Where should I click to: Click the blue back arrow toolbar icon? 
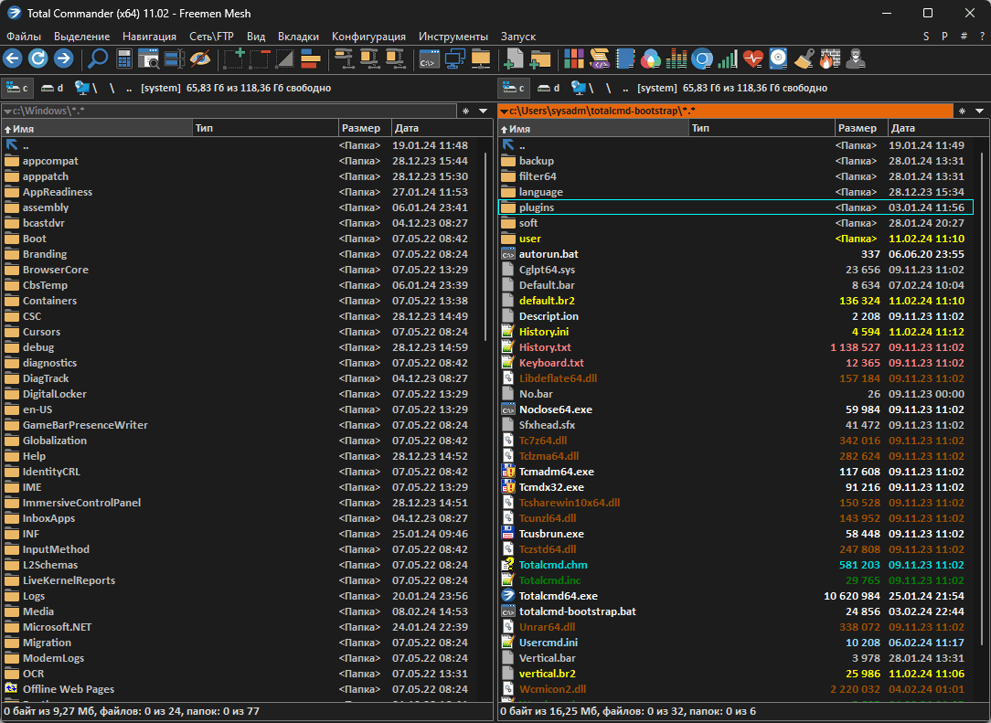point(13,59)
